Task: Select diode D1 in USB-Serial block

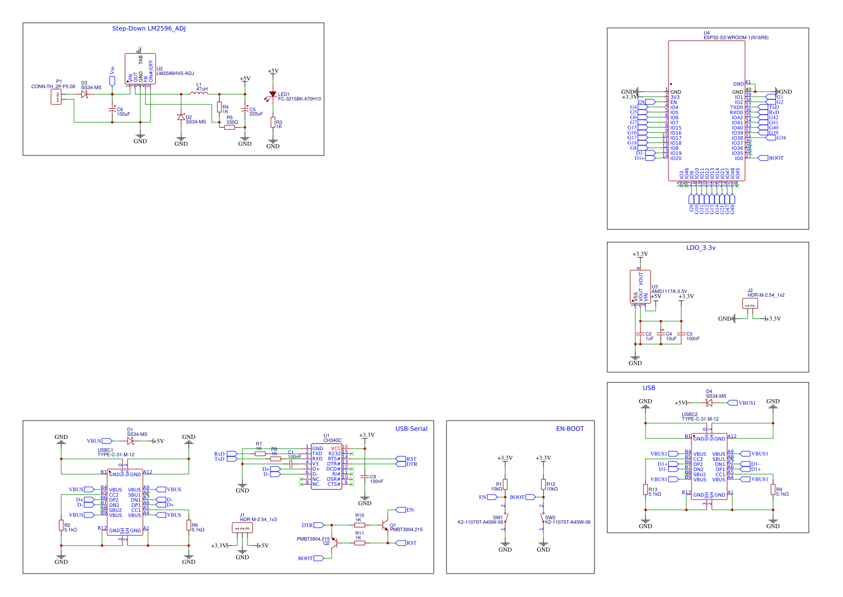Action: click(x=130, y=441)
